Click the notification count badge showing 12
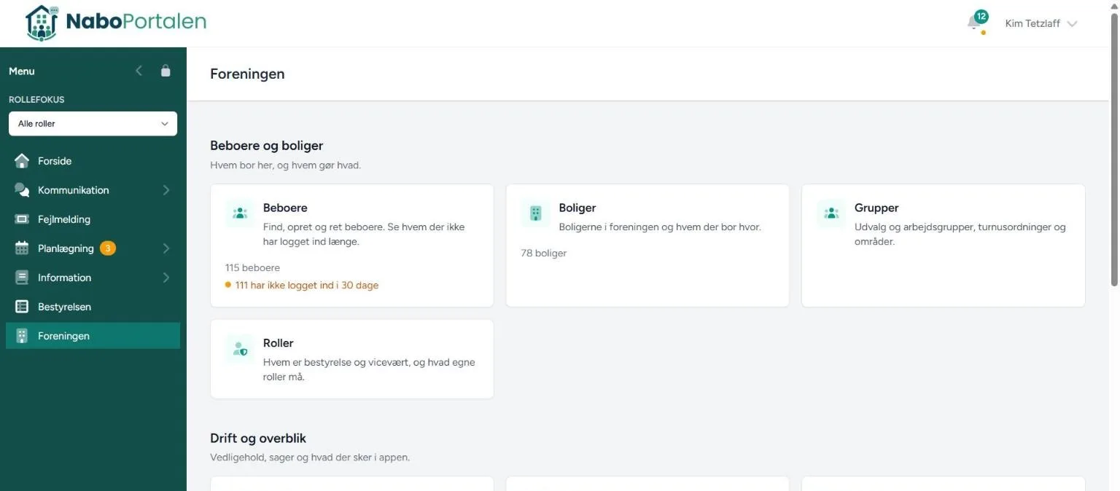1120x491 pixels. coord(981,16)
